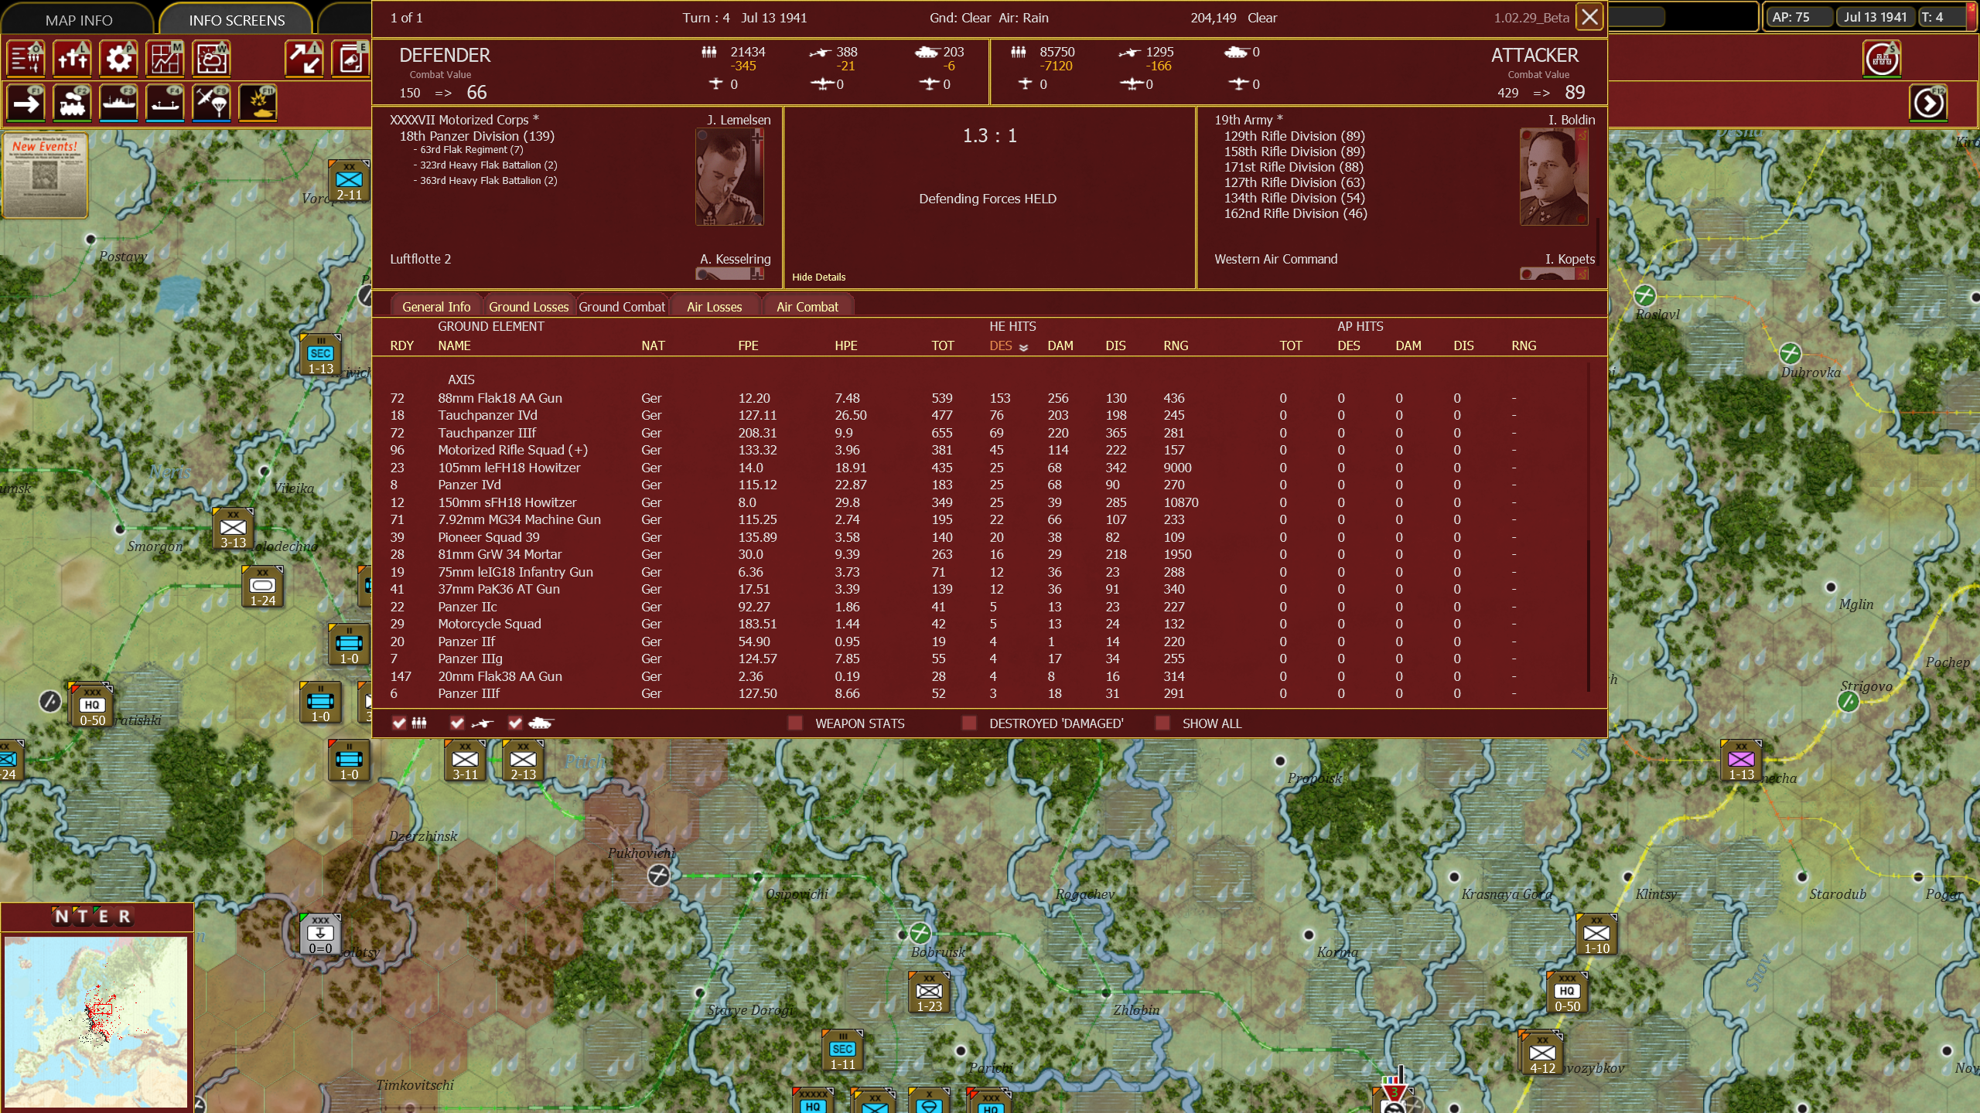Switch to the INFO SCREENS tab

[237, 20]
